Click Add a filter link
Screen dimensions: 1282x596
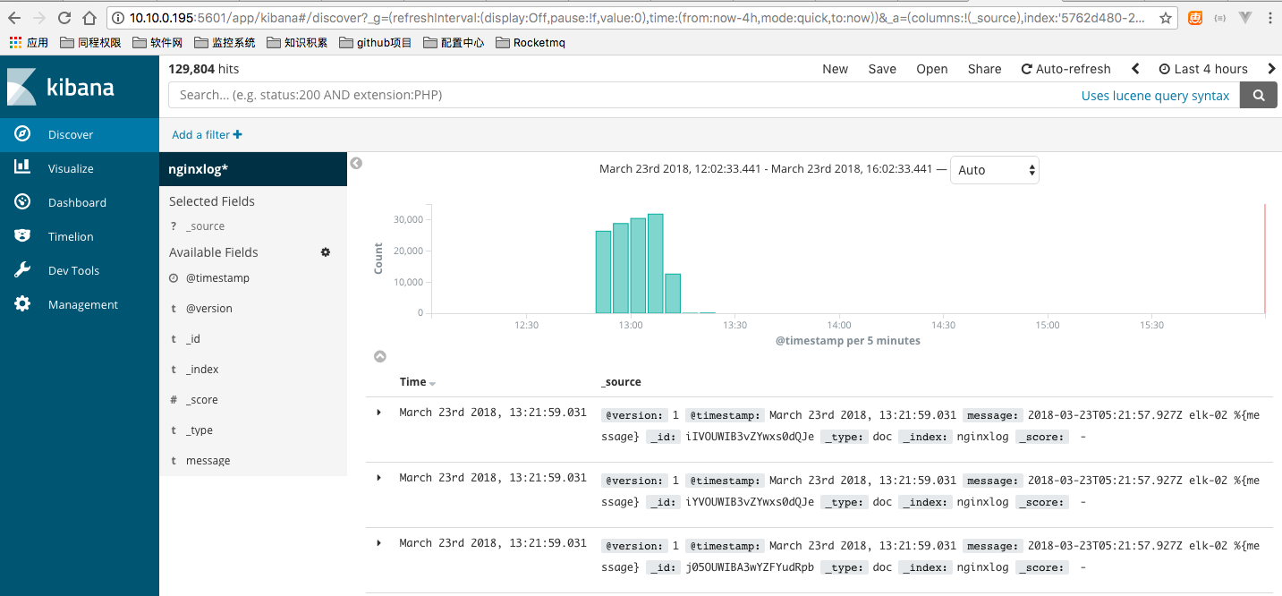pos(207,134)
